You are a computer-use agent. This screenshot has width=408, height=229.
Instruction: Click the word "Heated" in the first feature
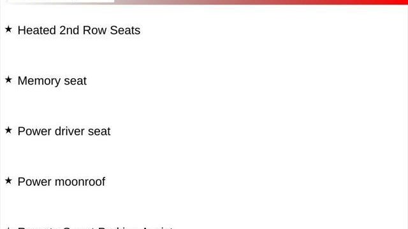point(37,30)
